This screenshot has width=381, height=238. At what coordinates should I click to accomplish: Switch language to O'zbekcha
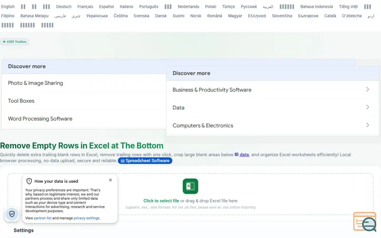[351, 16]
